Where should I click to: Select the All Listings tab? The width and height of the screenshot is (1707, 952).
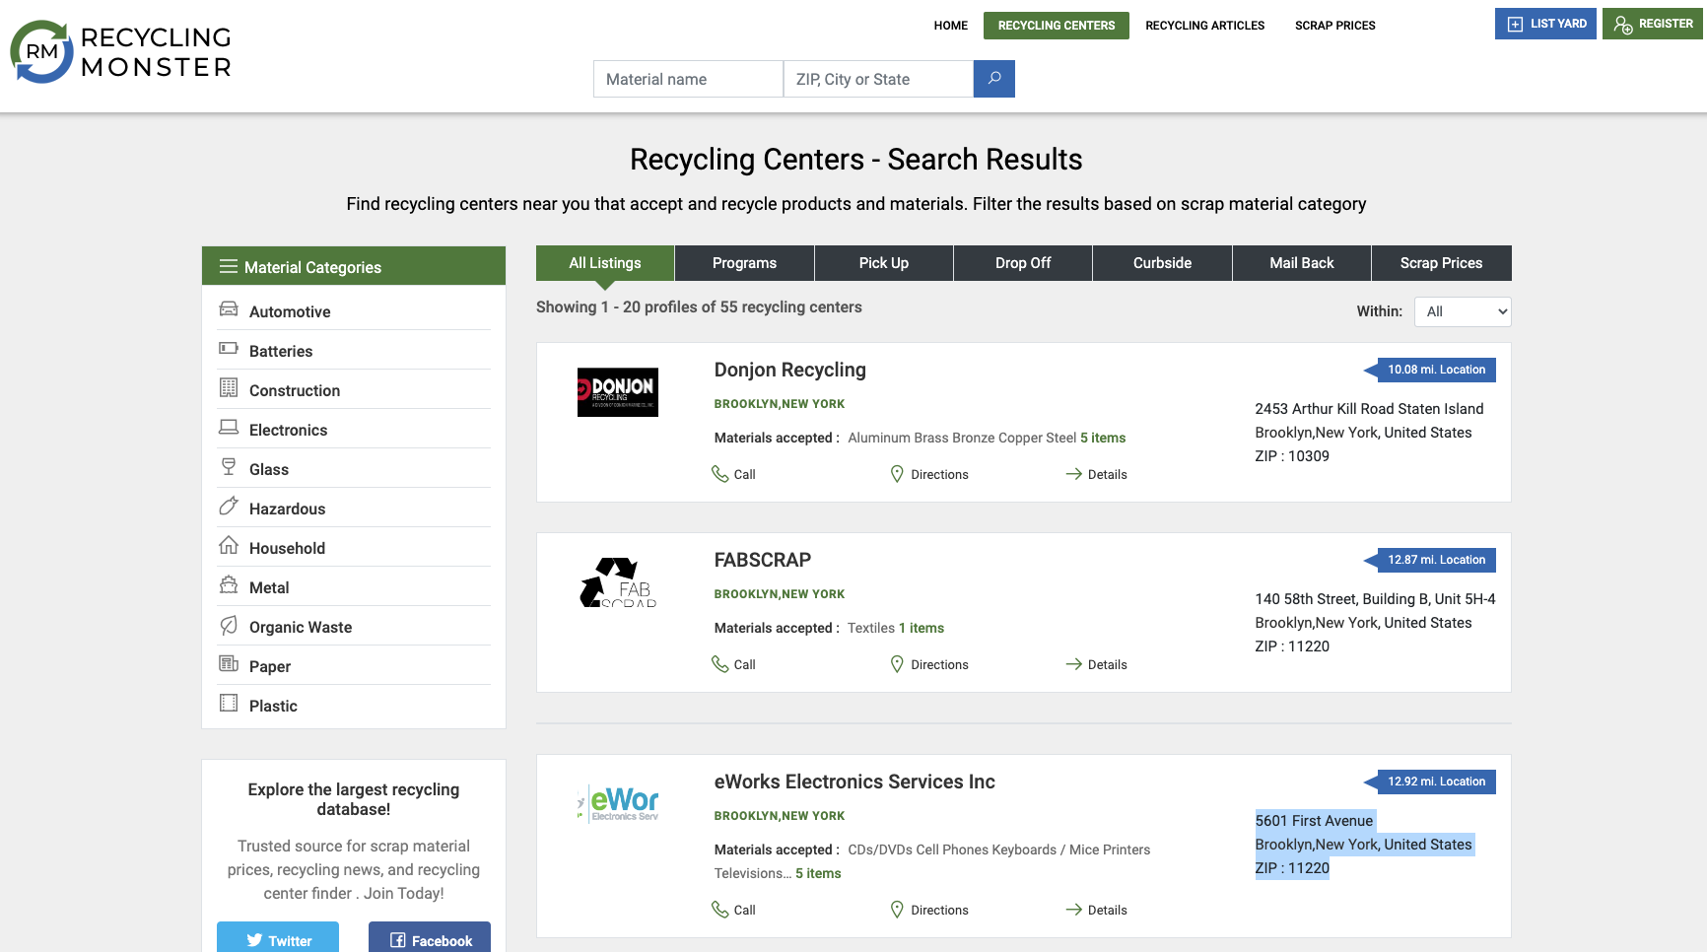[x=605, y=263]
